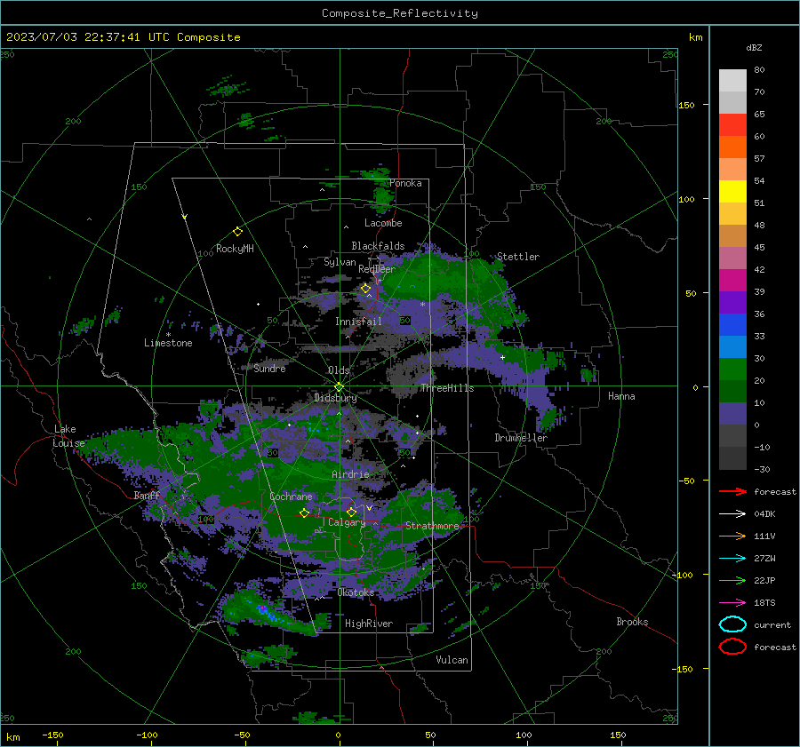800x747 pixels.
Task: Select the yellow diamond marker at RedDeer
Action: pyautogui.click(x=365, y=289)
